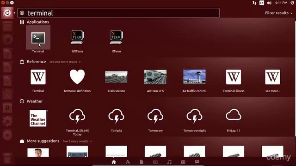Open the Air traffic control thumbnail
The height and width of the screenshot is (166, 296).
(194, 77)
